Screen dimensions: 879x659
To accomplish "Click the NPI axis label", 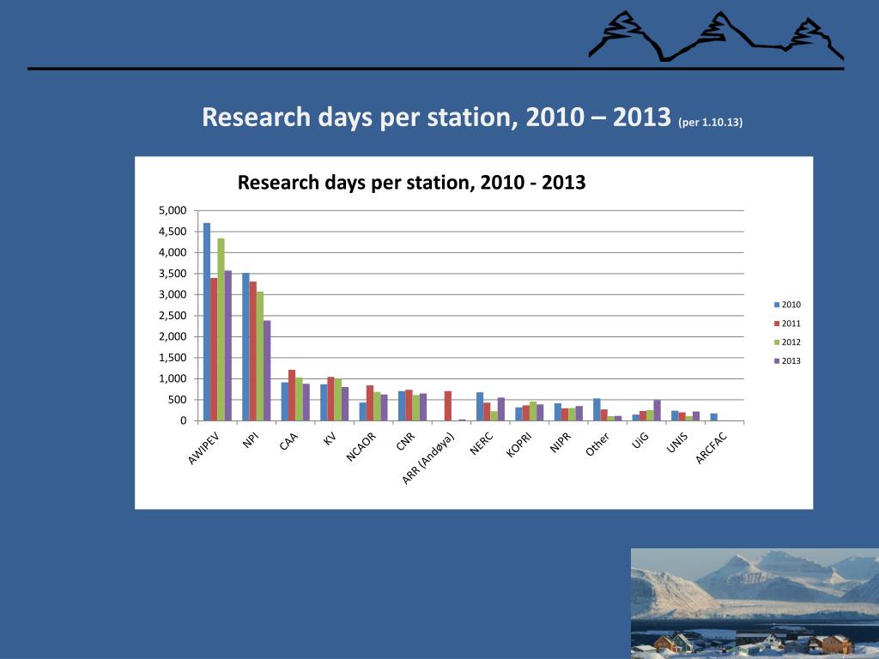I will (251, 440).
